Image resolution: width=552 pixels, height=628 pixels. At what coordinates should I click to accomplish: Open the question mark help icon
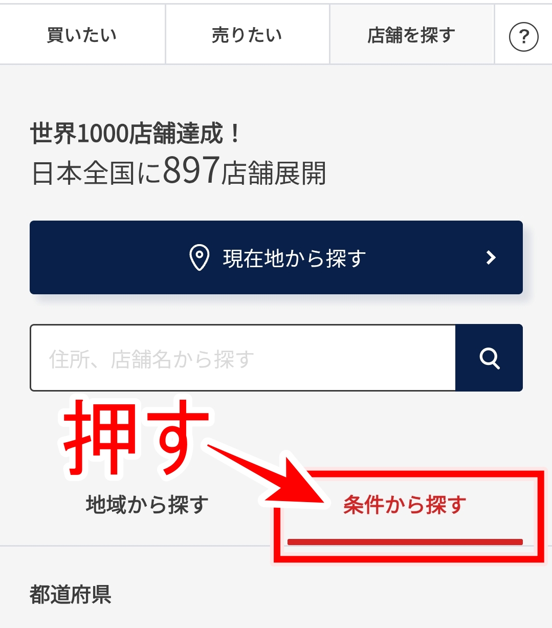(523, 36)
